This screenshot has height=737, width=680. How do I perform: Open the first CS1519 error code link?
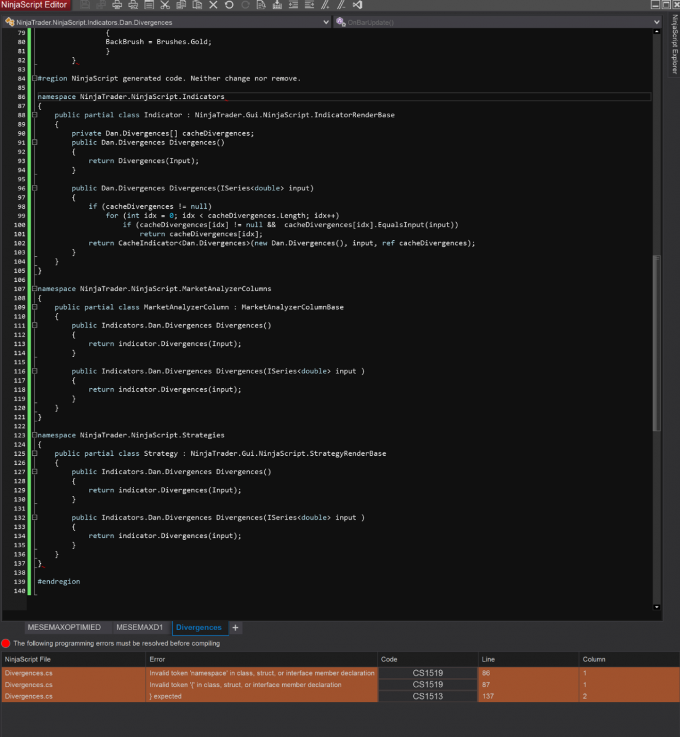(428, 673)
